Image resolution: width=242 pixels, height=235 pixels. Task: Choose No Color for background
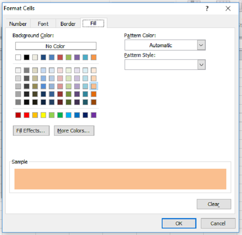(56, 46)
